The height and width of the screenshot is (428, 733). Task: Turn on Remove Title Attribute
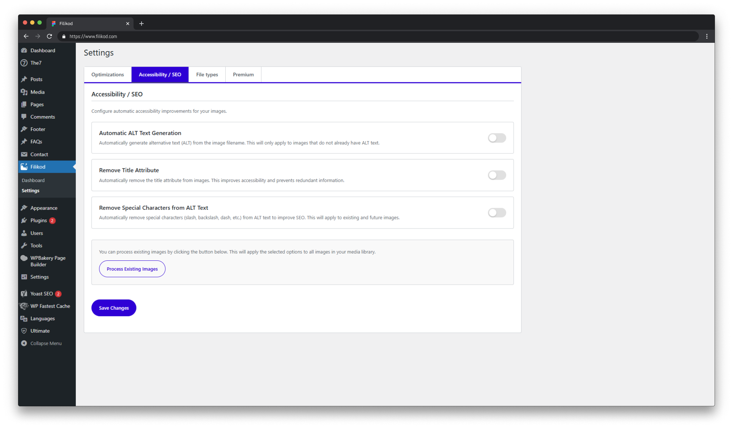tap(497, 175)
